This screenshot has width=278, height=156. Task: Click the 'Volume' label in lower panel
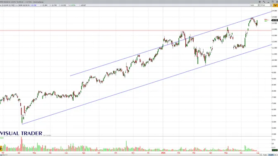(2, 138)
